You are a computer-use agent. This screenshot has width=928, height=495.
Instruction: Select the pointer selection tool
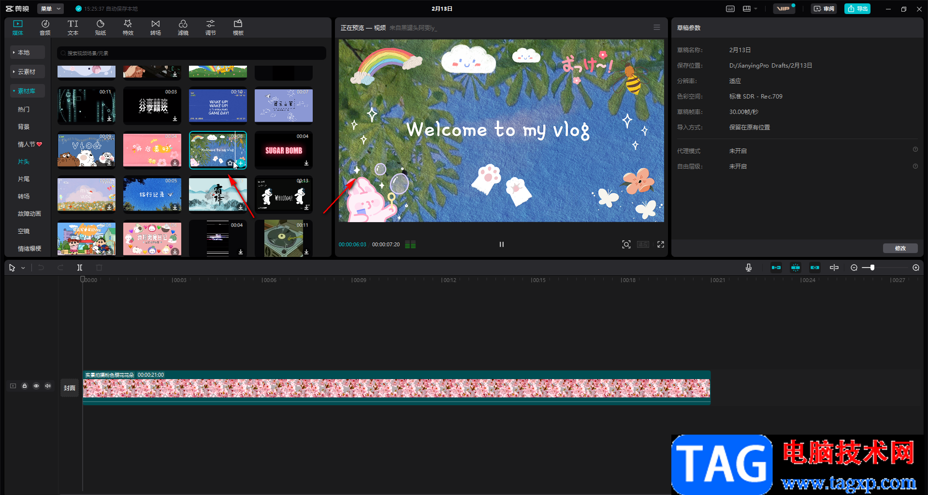[12, 268]
